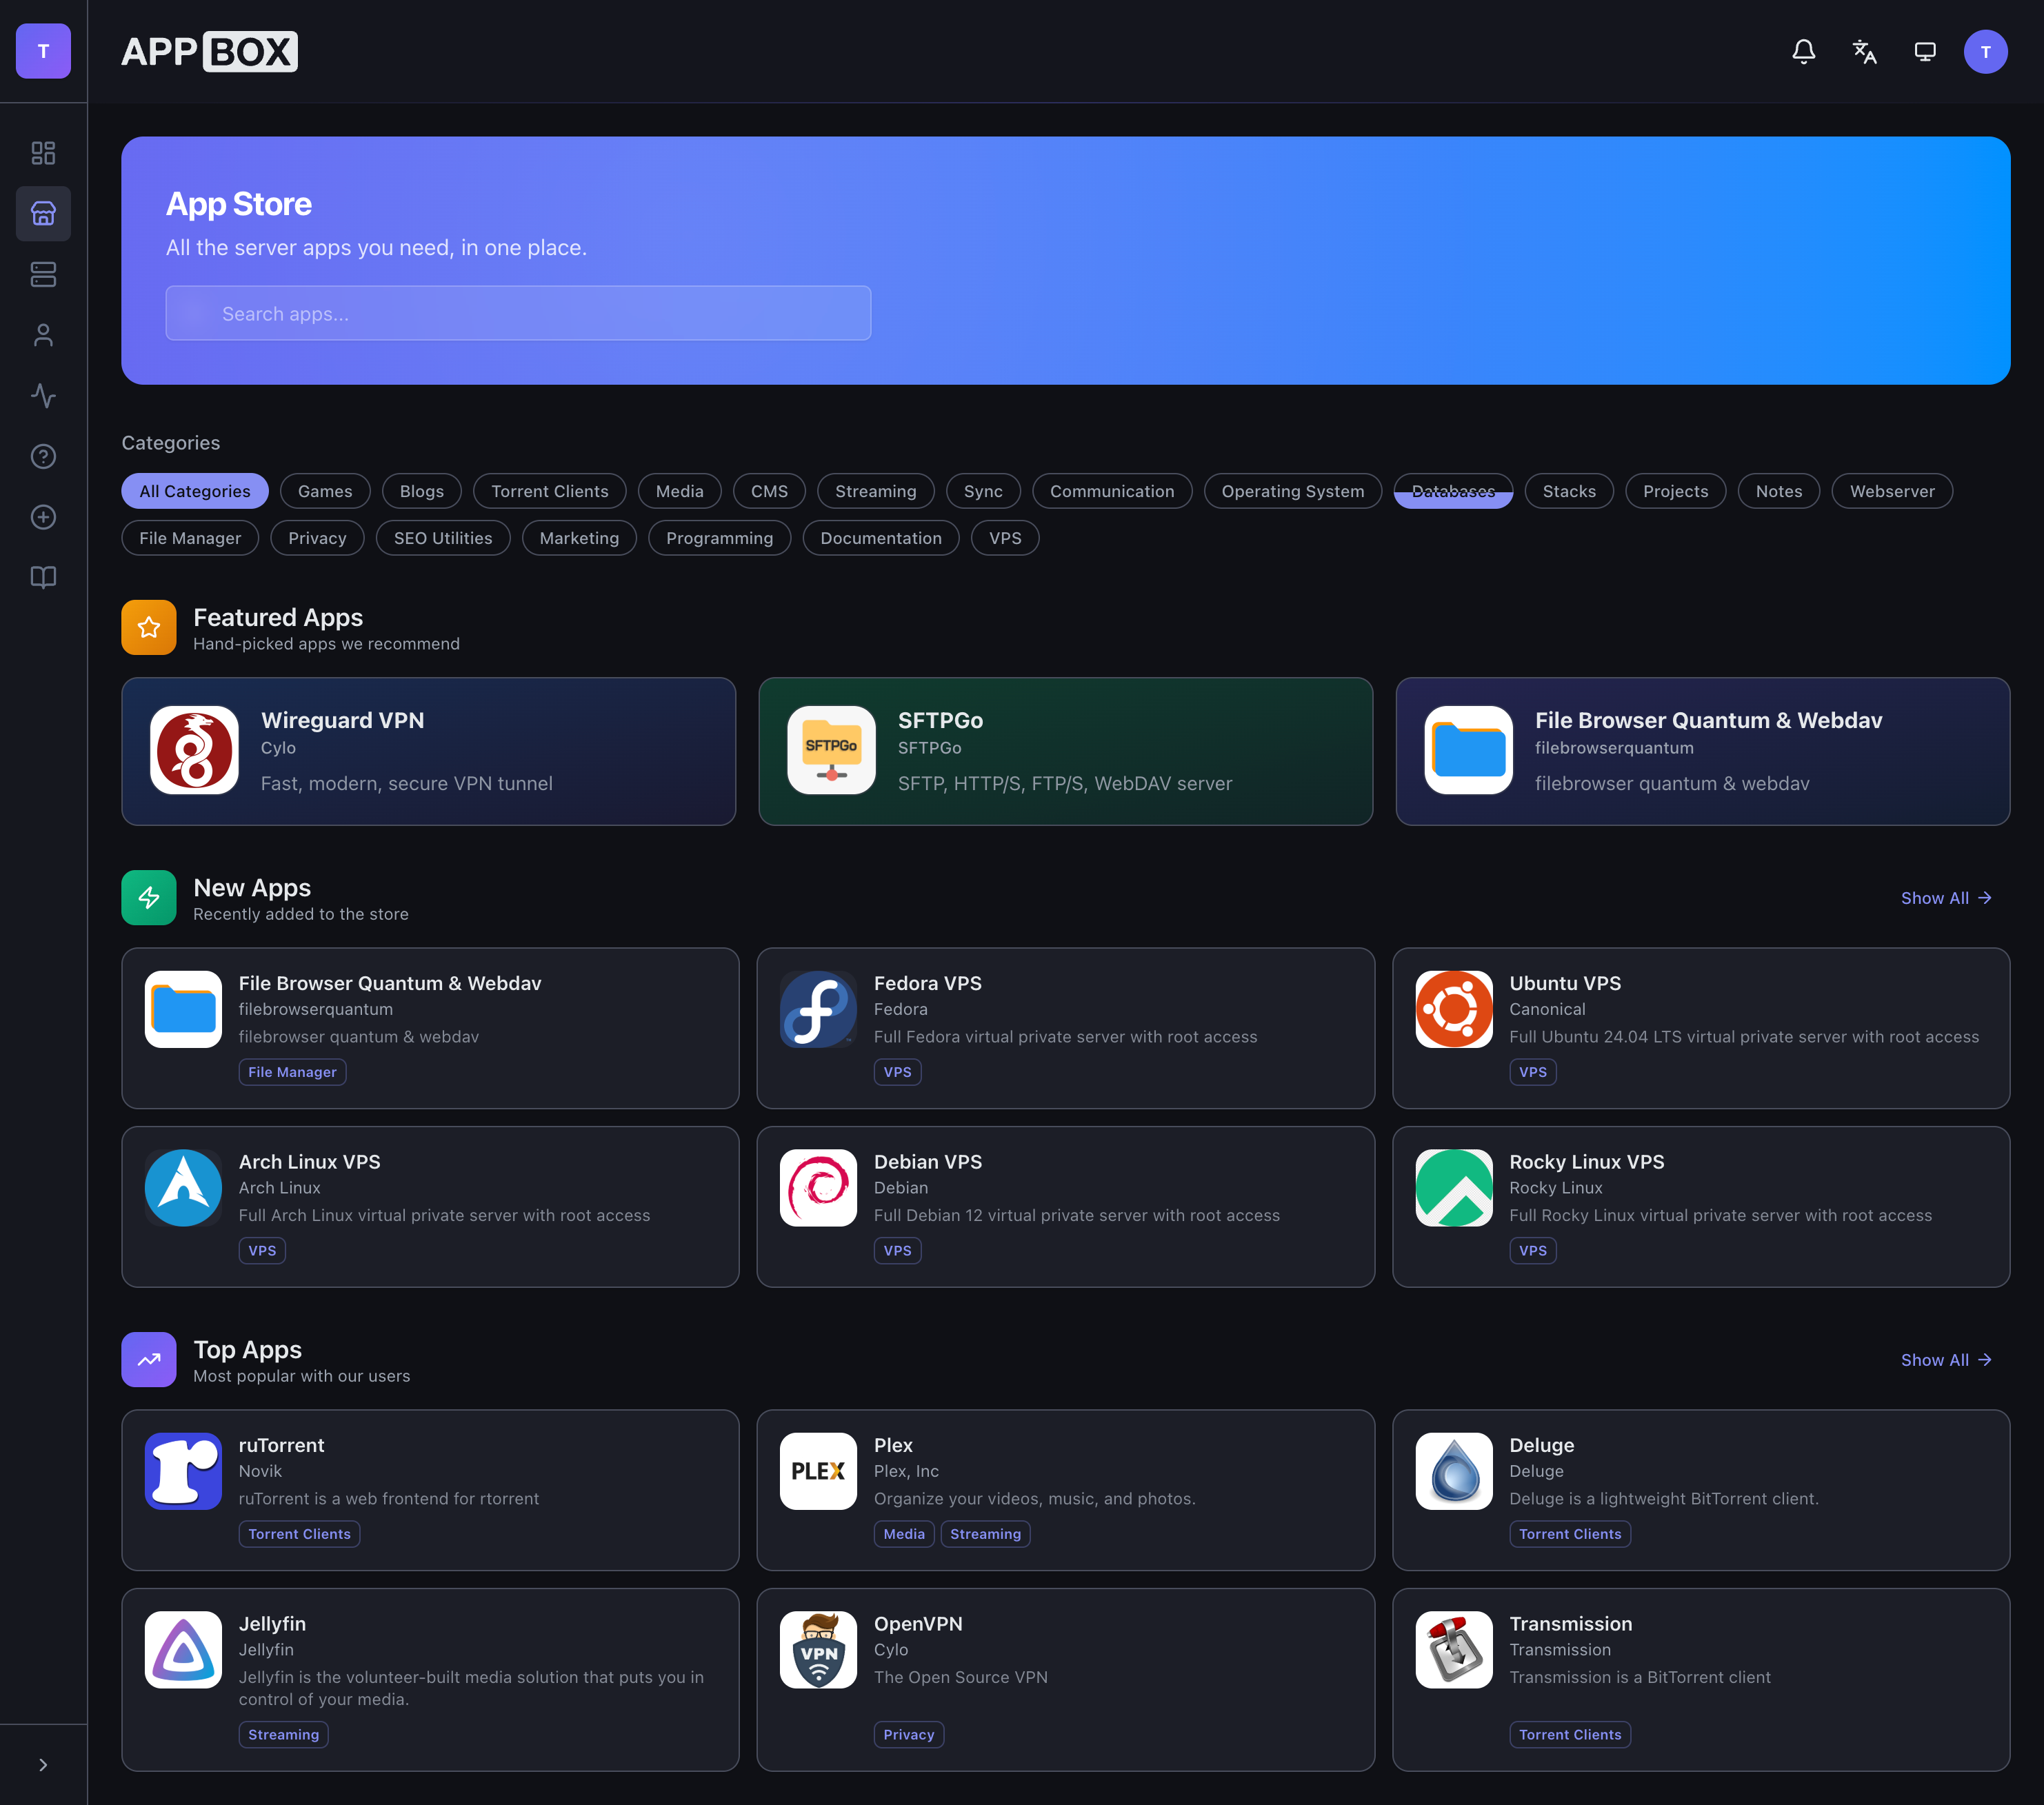Image resolution: width=2044 pixels, height=1805 pixels.
Task: Open the SFTPGo featured app icon
Action: (x=831, y=750)
